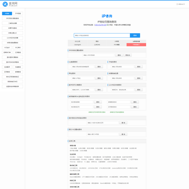Open the IDC公司 link
Screen dimensions: 189x189
click(x=77, y=42)
